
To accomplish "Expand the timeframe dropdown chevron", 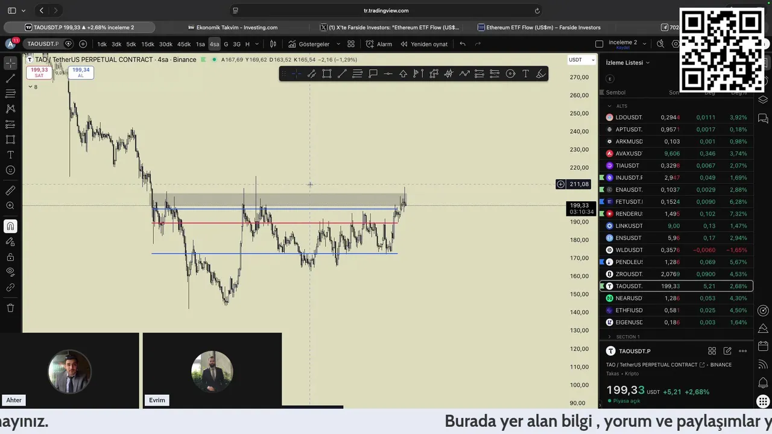I will [257, 44].
